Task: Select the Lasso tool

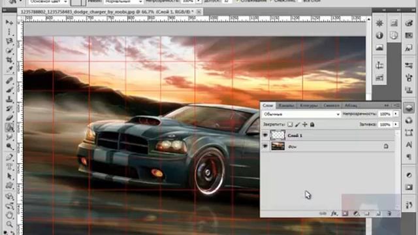Action: [10, 41]
